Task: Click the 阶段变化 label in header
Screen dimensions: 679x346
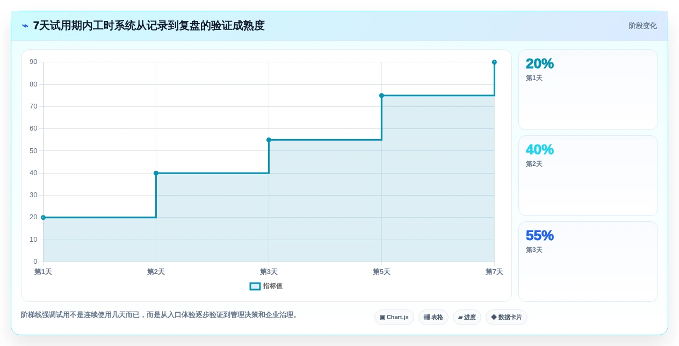Action: point(642,26)
